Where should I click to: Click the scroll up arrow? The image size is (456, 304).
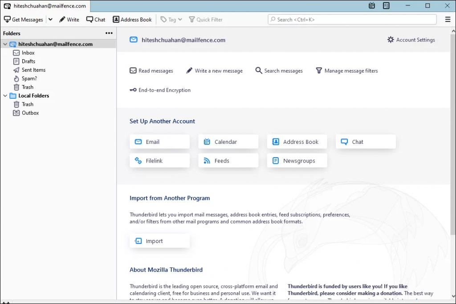tap(453, 31)
